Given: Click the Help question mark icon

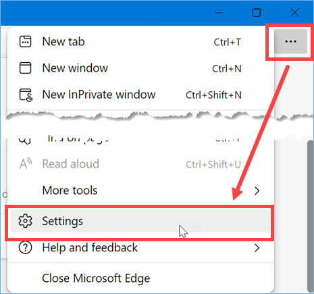Looking at the screenshot, I should (x=25, y=247).
